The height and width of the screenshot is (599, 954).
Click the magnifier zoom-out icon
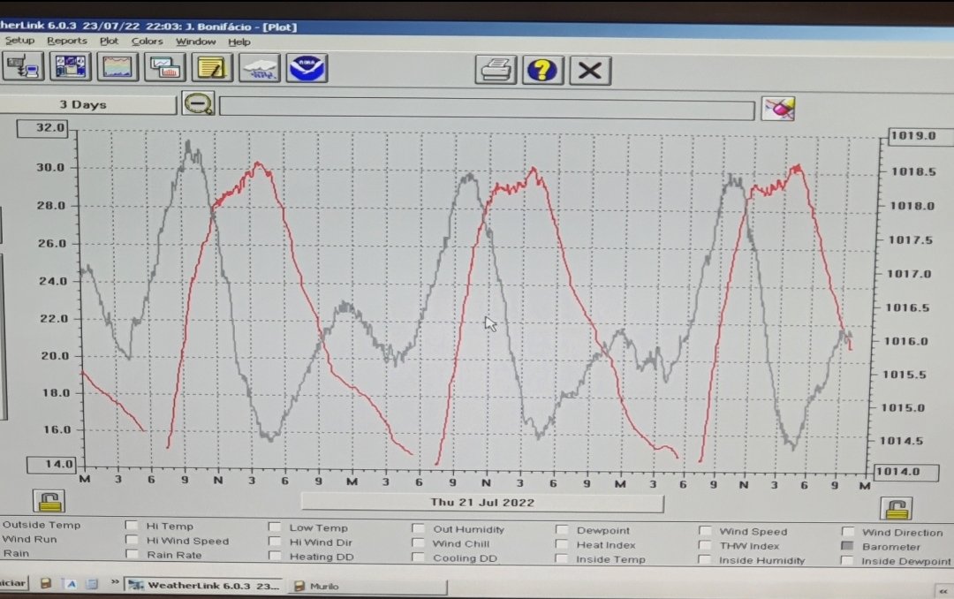click(199, 104)
